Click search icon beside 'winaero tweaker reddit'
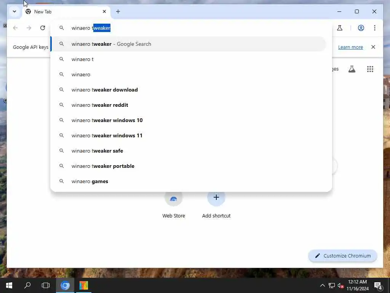This screenshot has height=293, width=390. [61, 105]
